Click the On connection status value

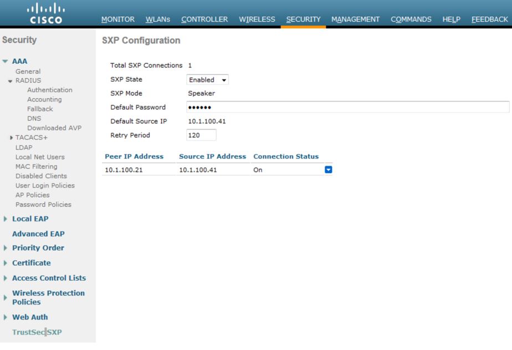pos(258,170)
